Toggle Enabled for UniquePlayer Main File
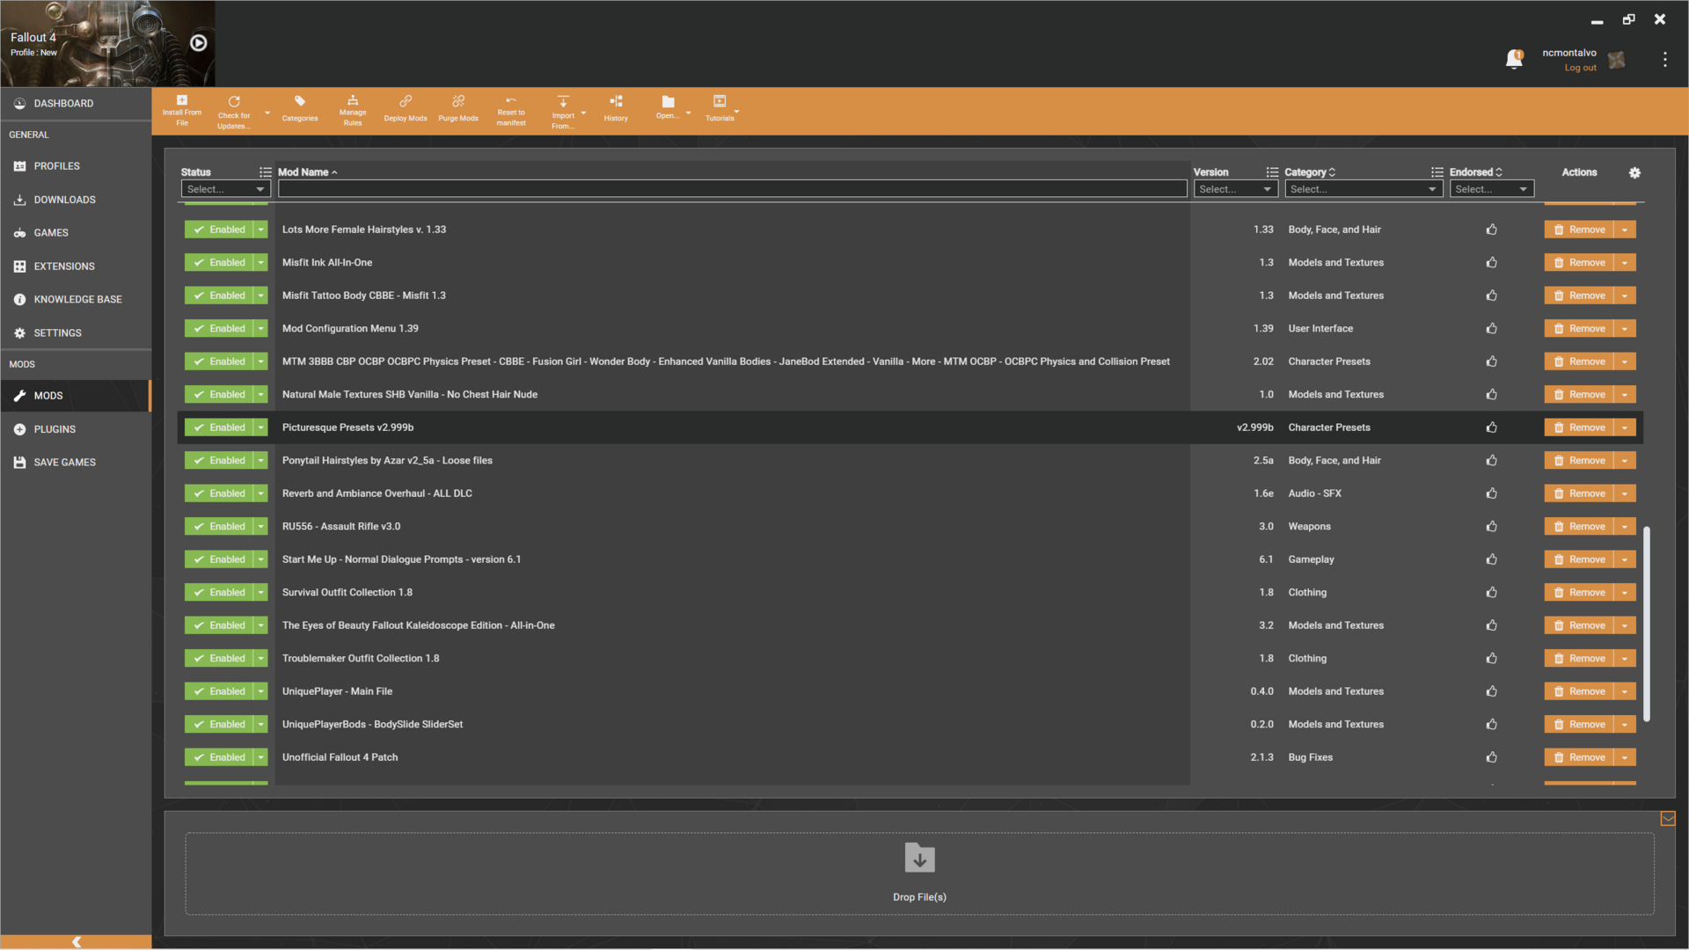This screenshot has height=950, width=1689. click(x=218, y=691)
